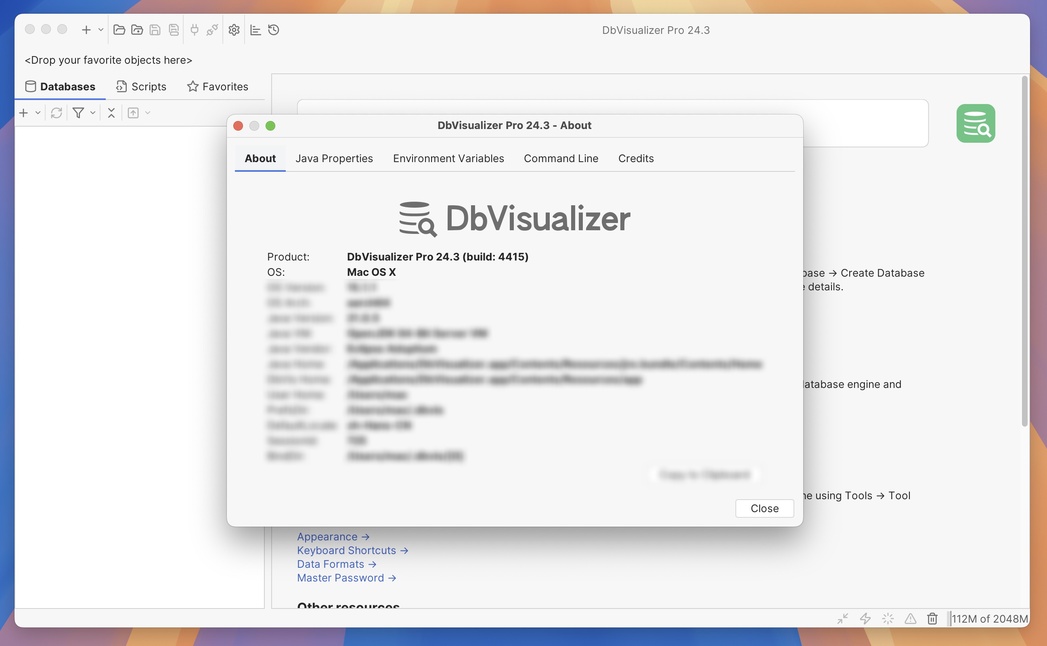
Task: Click the Disconnect unplugged icon
Action: click(x=212, y=30)
